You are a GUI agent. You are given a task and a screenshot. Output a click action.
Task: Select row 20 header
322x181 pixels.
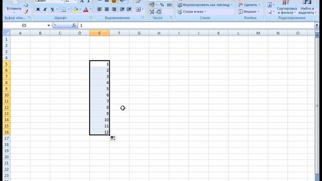[7, 157]
